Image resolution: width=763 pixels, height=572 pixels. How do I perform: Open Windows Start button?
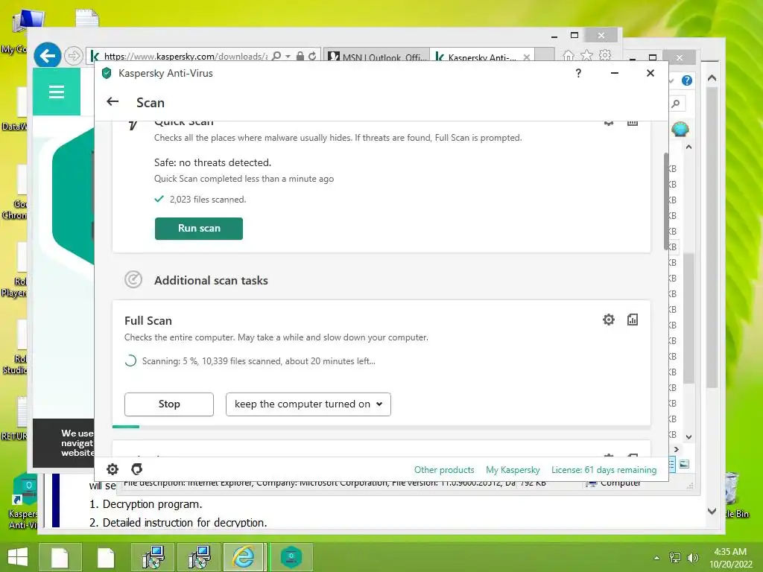[x=18, y=557]
